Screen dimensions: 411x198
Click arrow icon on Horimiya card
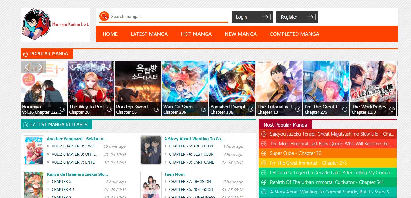[62, 109]
